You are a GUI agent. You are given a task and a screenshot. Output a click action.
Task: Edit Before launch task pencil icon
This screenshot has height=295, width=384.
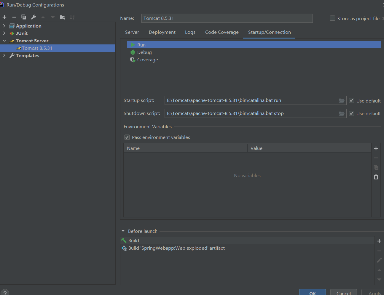(379, 260)
